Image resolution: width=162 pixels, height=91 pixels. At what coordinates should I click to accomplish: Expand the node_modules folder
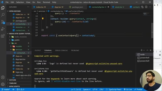click(19, 37)
